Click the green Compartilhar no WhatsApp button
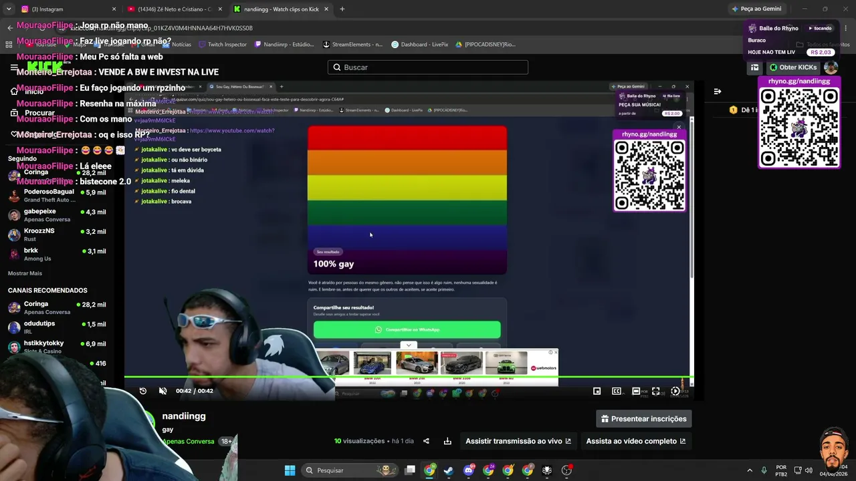Viewport: 856px width, 481px height. coord(407,329)
